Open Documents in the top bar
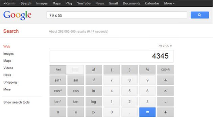 (132, 3)
